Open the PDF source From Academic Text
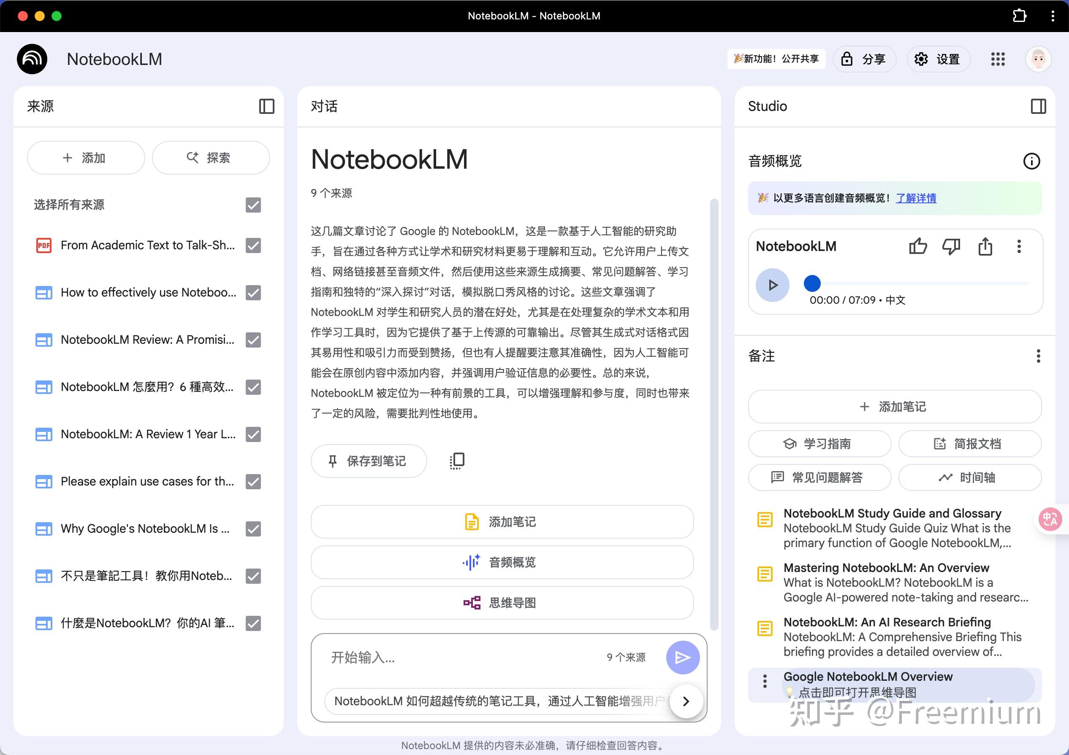Image resolution: width=1069 pixels, height=755 pixels. click(x=147, y=245)
